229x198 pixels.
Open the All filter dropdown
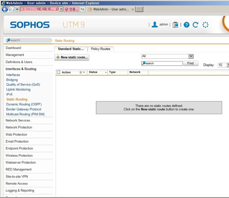tap(167, 56)
